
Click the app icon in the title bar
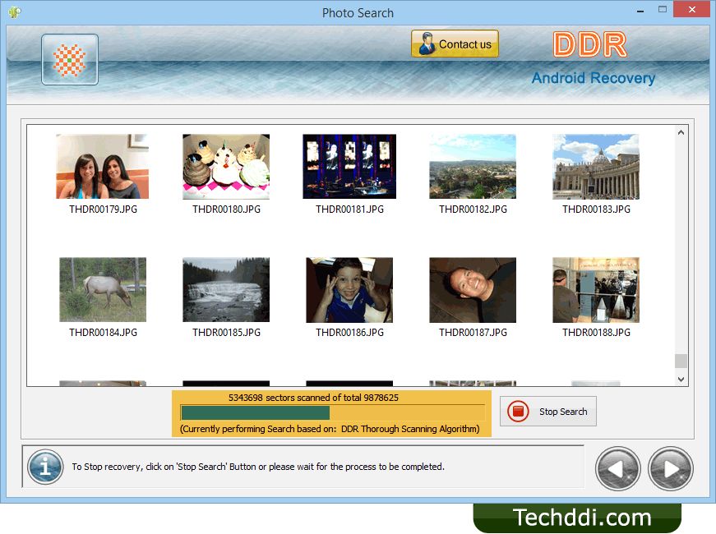pyautogui.click(x=15, y=12)
